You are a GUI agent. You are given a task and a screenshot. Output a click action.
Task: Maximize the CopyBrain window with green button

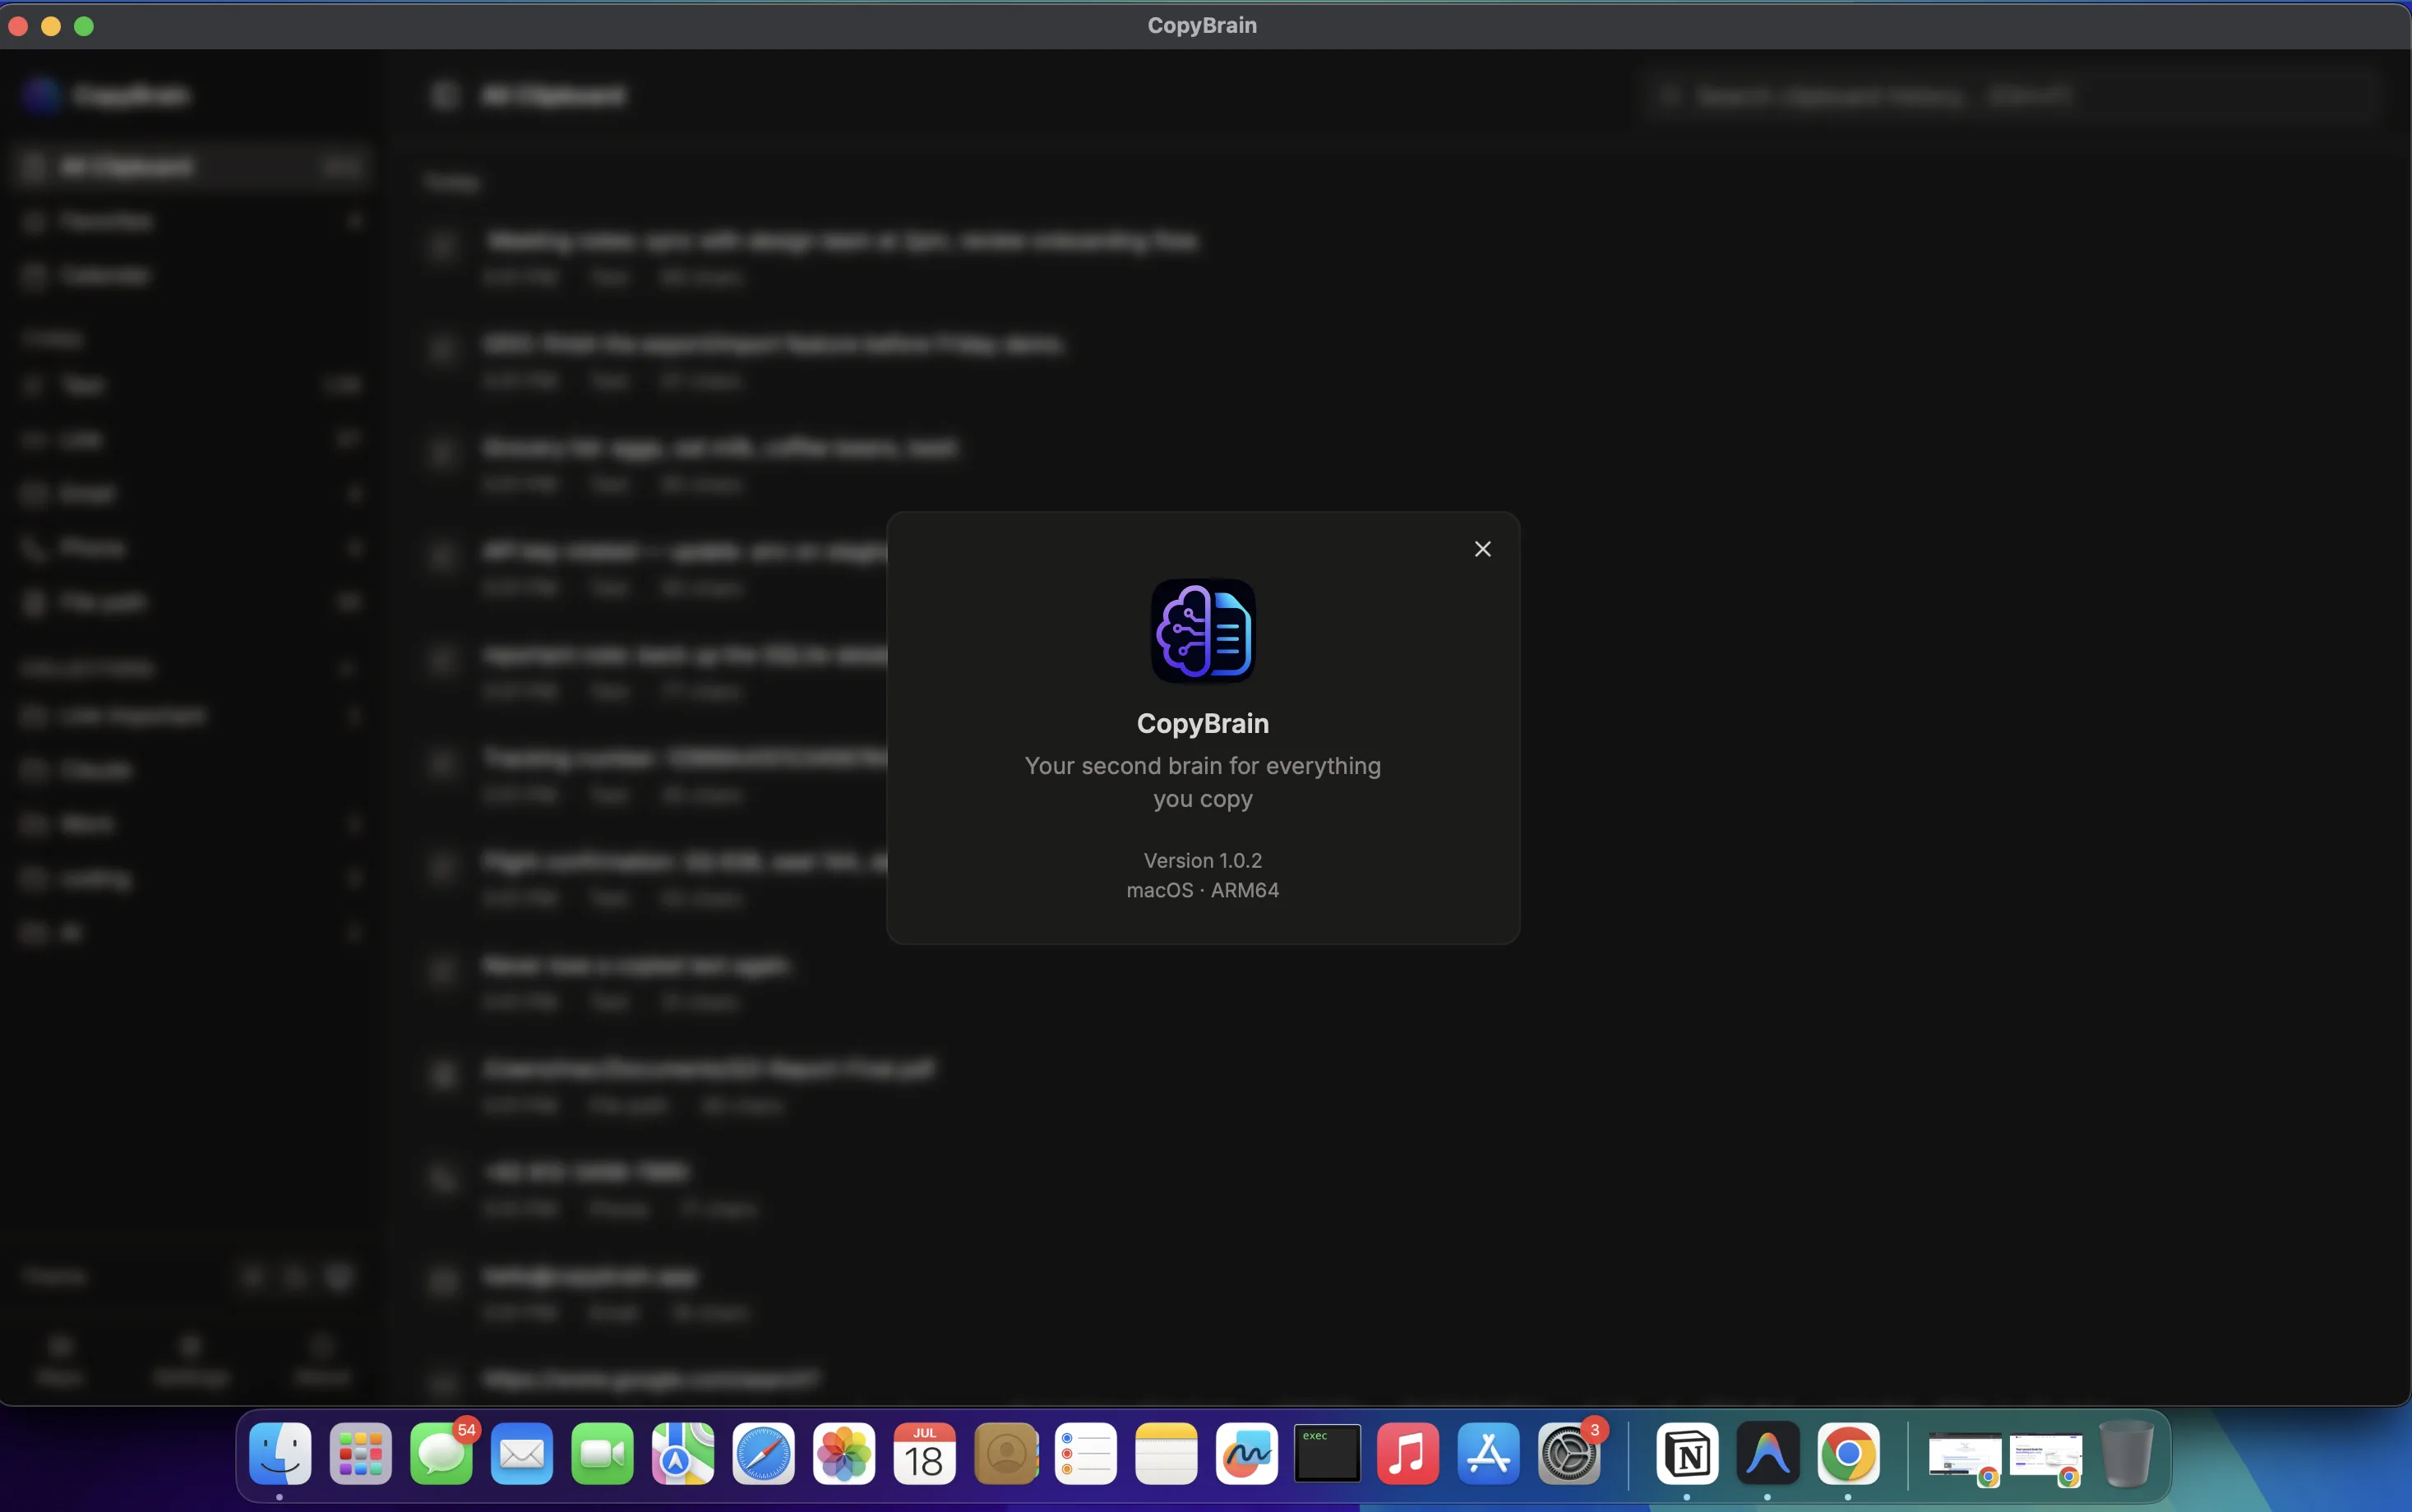[84, 26]
